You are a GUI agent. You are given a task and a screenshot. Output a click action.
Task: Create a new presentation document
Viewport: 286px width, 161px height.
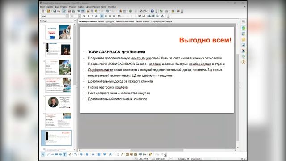43,11
